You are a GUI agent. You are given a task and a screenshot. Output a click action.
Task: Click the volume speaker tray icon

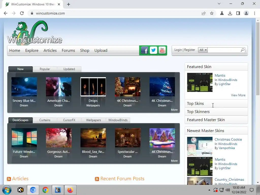[228, 190]
